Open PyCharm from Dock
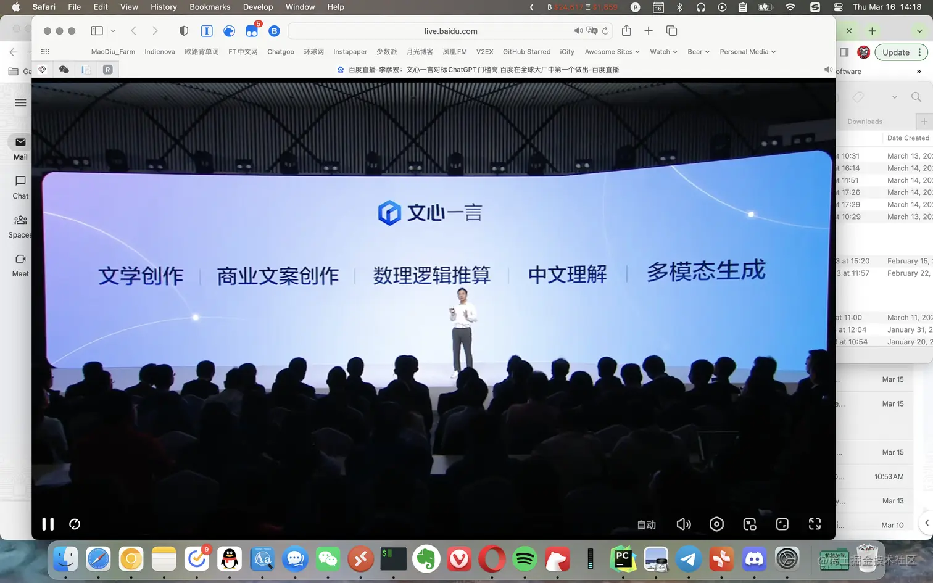This screenshot has height=583, width=933. 623,560
